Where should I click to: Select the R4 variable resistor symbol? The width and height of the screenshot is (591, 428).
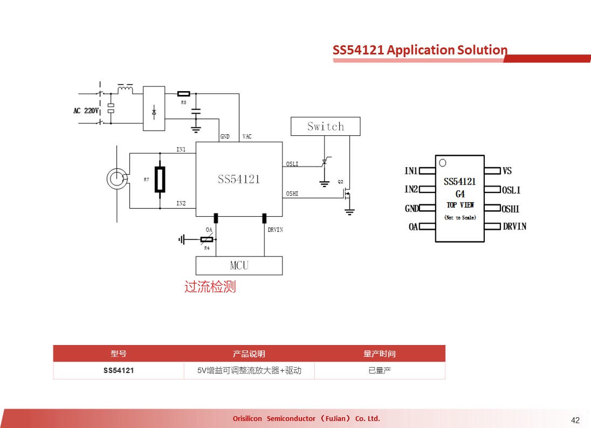click(x=207, y=239)
